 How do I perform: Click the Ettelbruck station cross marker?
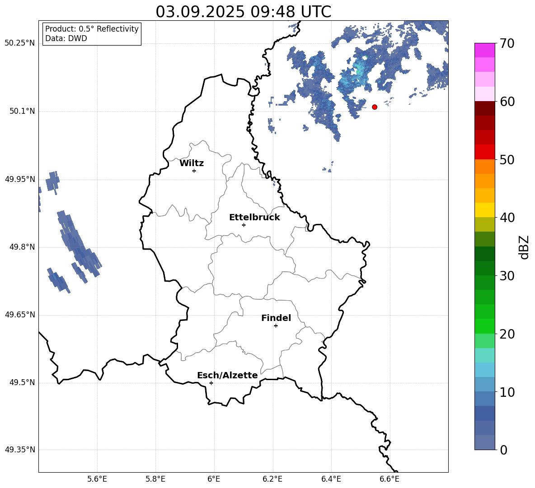pos(244,225)
